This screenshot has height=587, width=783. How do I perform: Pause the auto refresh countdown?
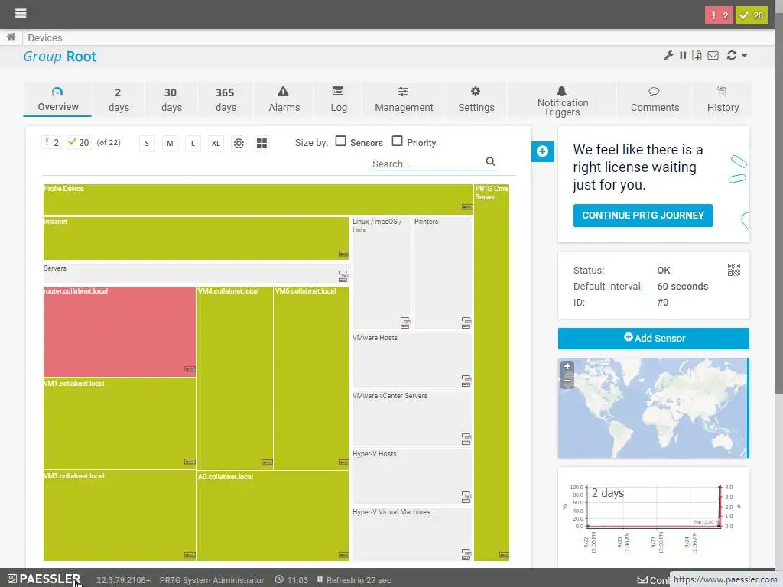(x=320, y=579)
